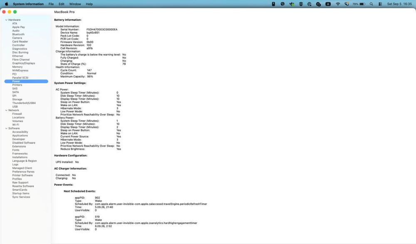
Task: Select USB in the sidebar
Action: point(15,107)
